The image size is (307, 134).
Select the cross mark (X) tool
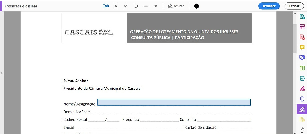coord(116,6)
